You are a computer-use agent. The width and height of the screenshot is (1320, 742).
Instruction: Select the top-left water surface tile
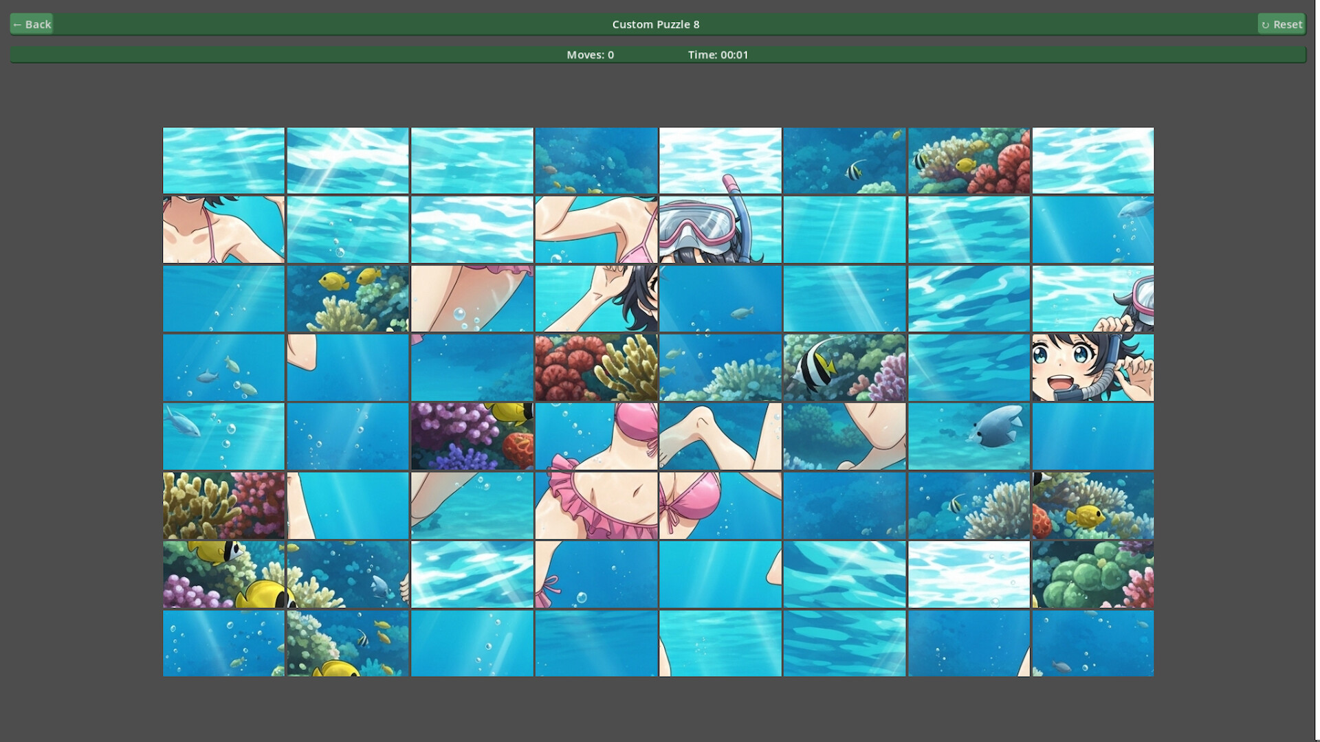click(223, 160)
